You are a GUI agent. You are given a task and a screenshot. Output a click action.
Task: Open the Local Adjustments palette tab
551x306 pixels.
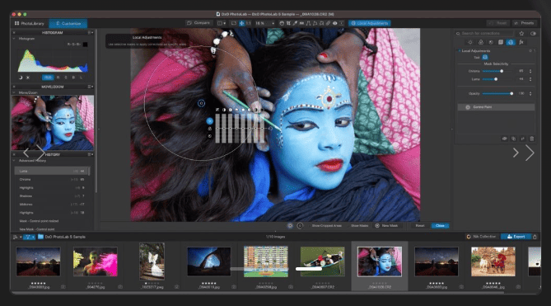511,42
